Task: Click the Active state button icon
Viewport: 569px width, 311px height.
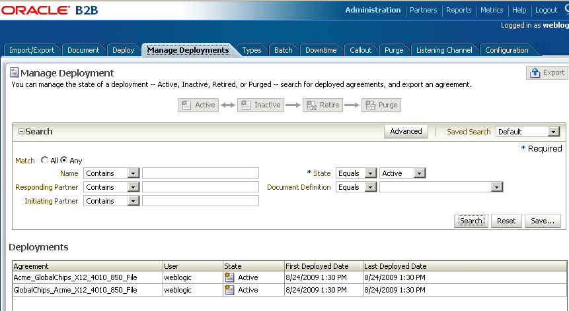Action: pyautogui.click(x=186, y=105)
